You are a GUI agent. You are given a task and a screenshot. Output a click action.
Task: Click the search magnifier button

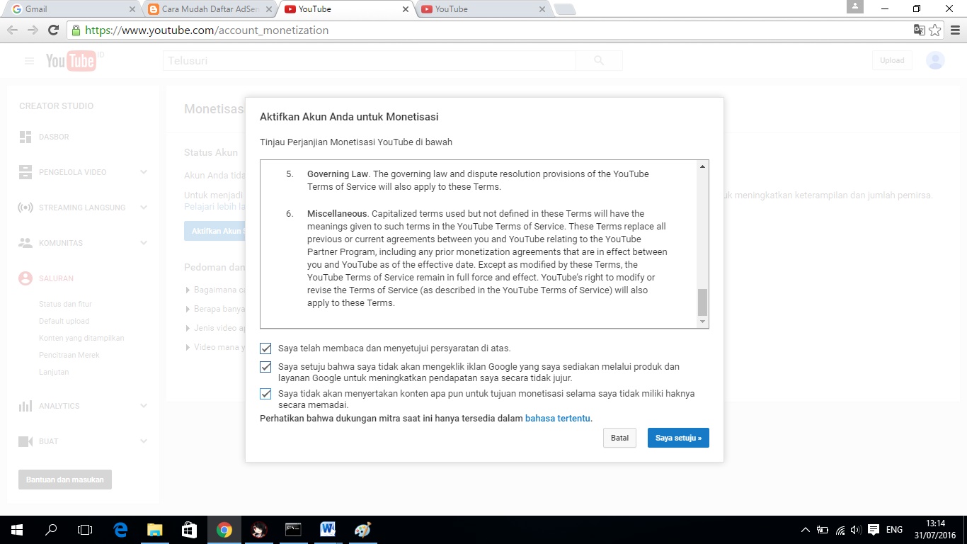[x=599, y=61]
